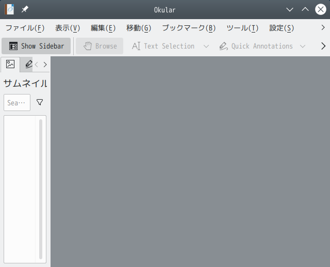330x267 pixels.
Task: Open the Quick Annotations dropdown arrow
Action: (x=303, y=46)
